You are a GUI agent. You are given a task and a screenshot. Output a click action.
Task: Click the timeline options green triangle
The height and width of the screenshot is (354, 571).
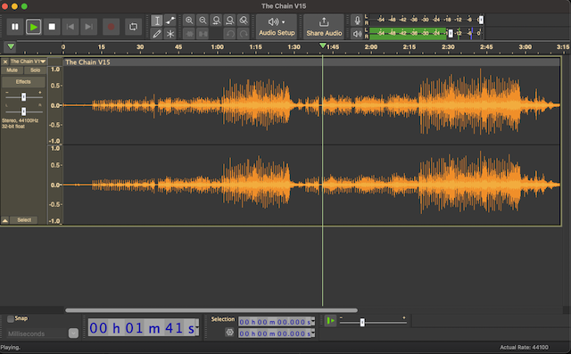11,46
